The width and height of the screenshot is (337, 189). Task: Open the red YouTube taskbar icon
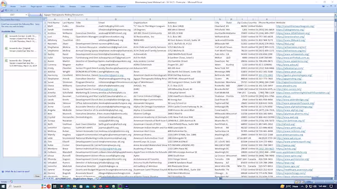107,186
